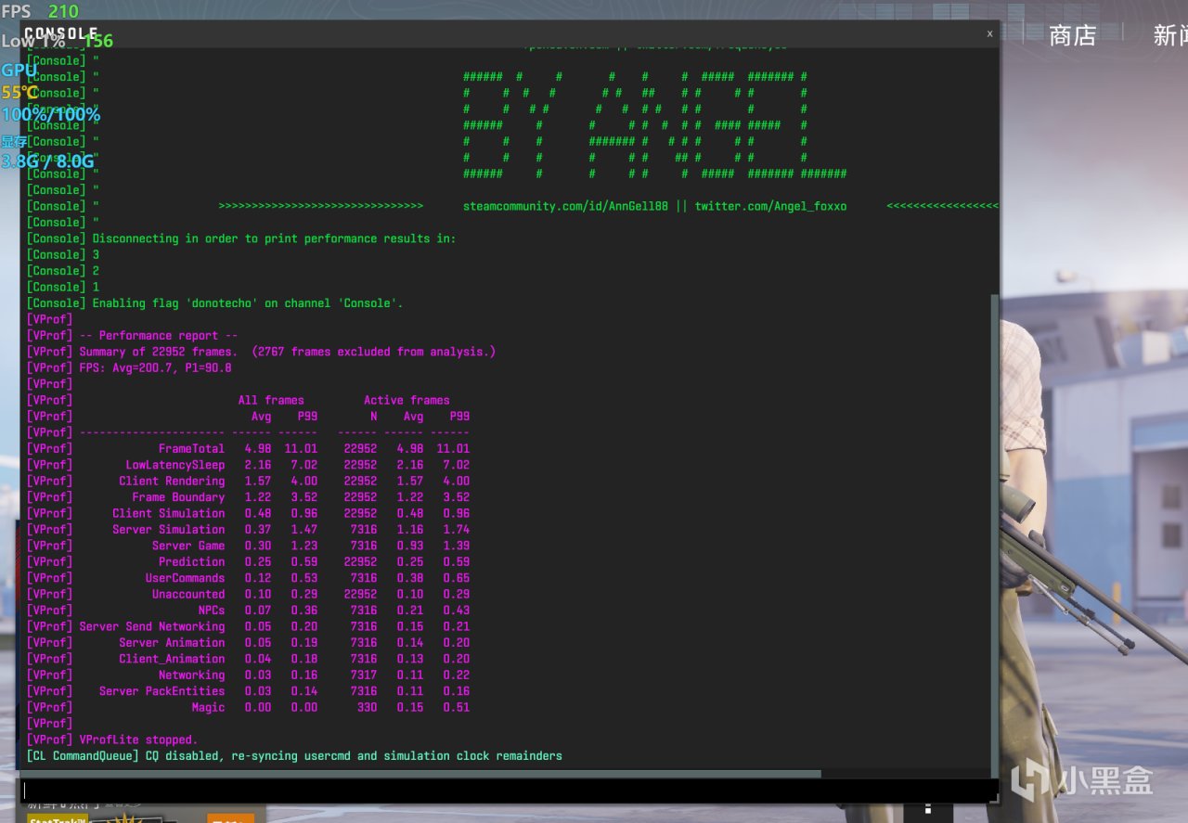Click the Server Send Networking row label

152,627
